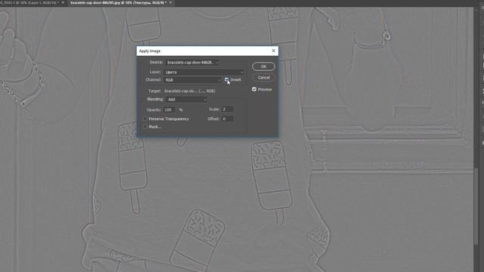Click the Opacity value field

point(169,110)
